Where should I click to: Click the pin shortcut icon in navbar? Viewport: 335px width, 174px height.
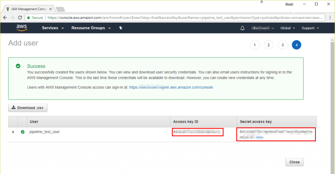point(120,28)
